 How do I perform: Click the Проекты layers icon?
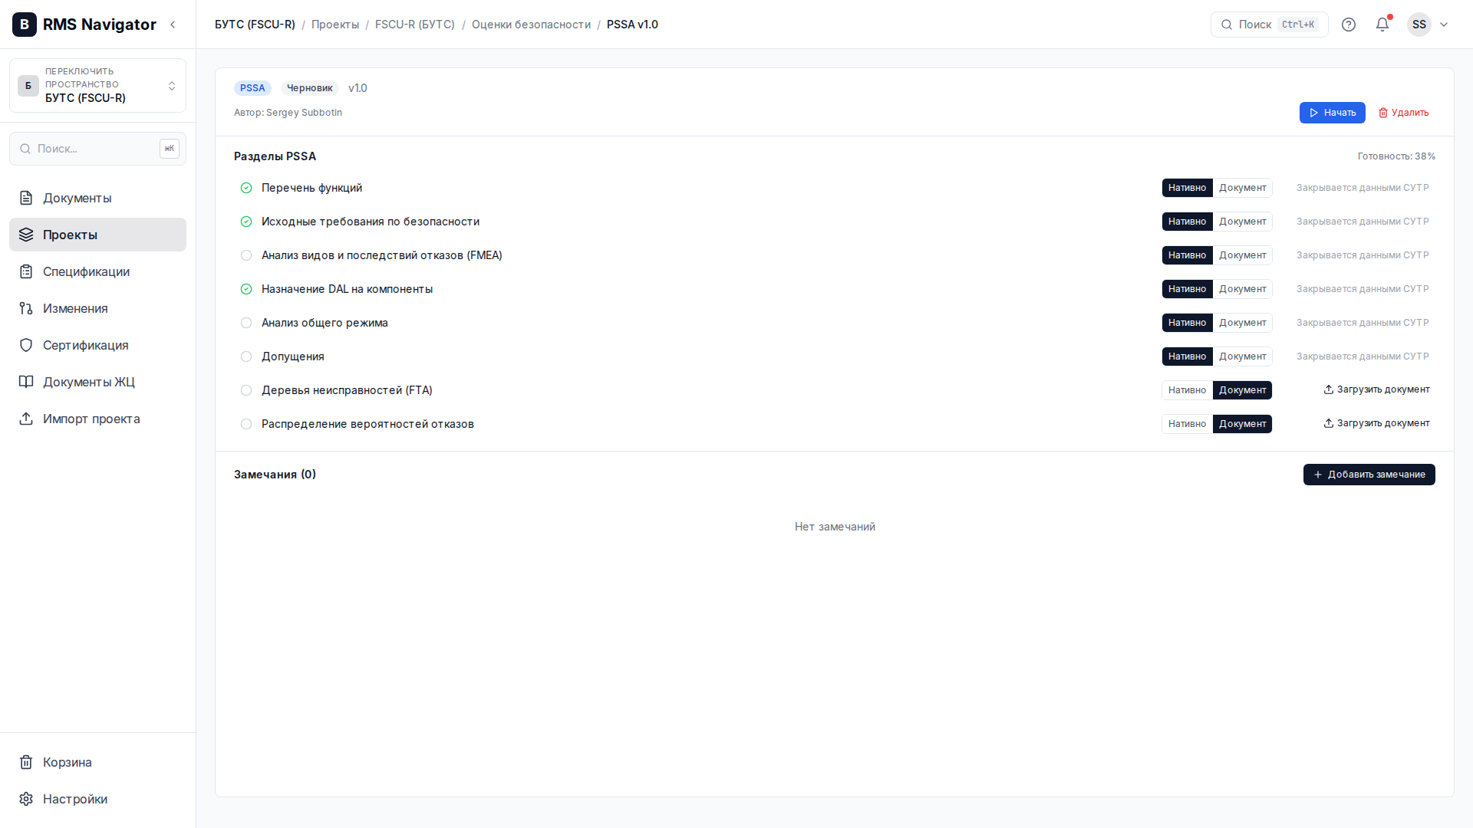click(x=26, y=235)
